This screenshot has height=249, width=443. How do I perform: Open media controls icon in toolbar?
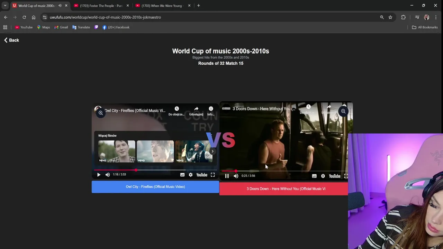click(x=417, y=17)
